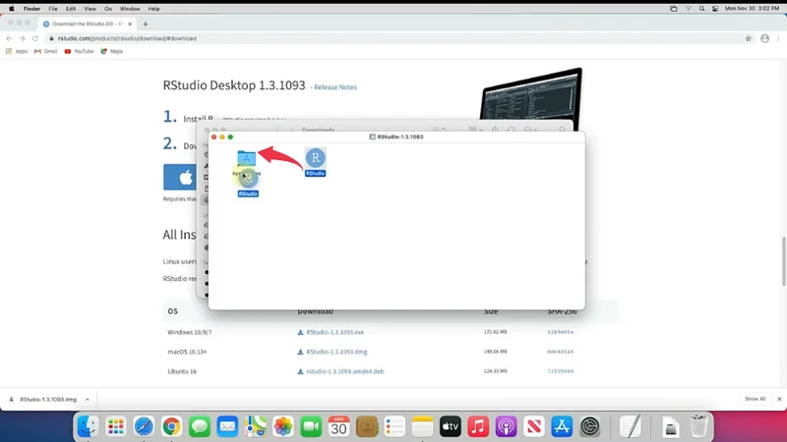Image resolution: width=787 pixels, height=442 pixels.
Task: Click the rstudio-1.3.1093-amd64.deb link
Action: tap(344, 371)
